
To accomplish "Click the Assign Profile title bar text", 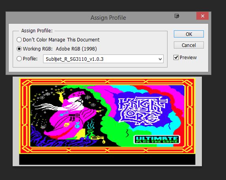I will [108, 18].
